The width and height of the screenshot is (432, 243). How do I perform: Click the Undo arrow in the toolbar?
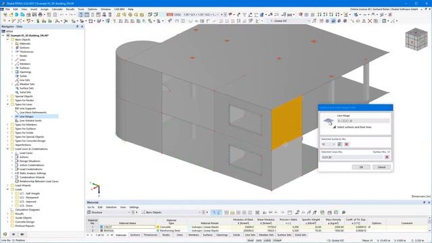click(62, 15)
